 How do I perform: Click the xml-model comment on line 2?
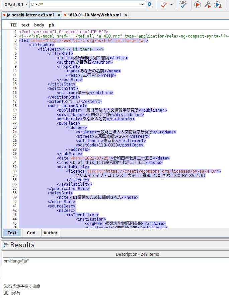tap(124, 36)
